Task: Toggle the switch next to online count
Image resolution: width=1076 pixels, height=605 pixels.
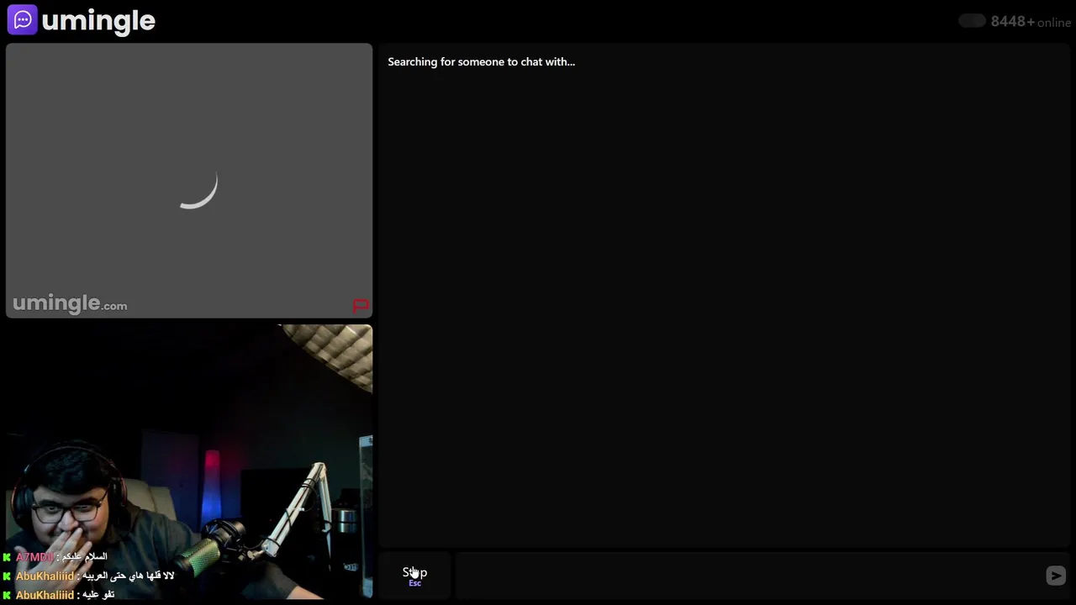Action: point(973,21)
